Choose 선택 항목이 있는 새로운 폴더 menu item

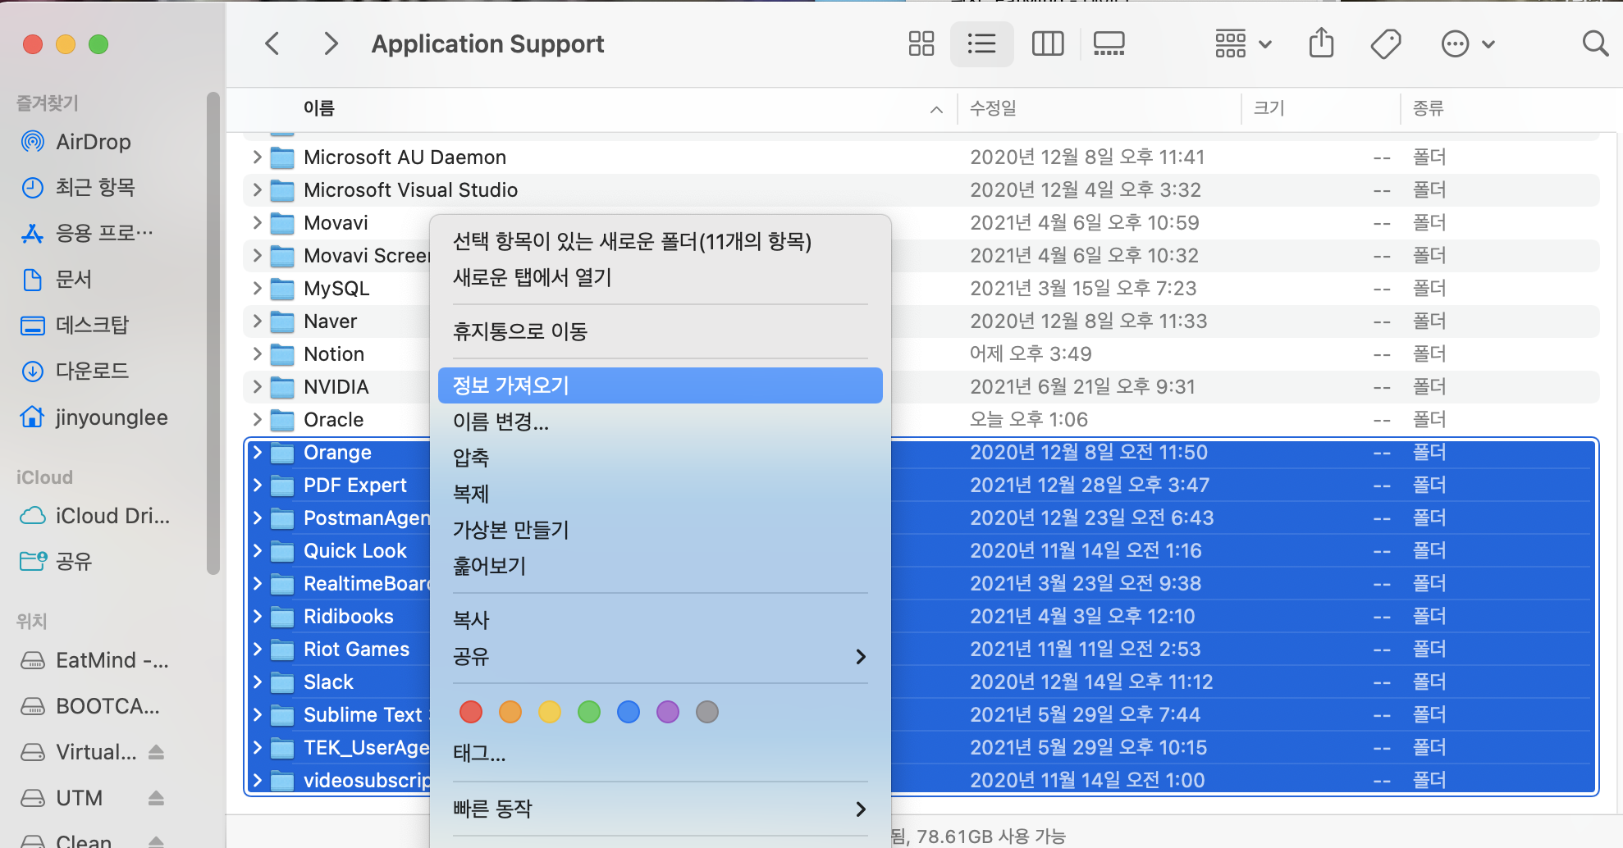[661, 241]
